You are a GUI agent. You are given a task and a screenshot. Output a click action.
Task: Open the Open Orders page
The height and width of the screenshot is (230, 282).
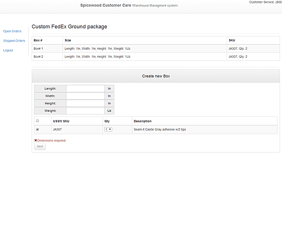pyautogui.click(x=12, y=31)
